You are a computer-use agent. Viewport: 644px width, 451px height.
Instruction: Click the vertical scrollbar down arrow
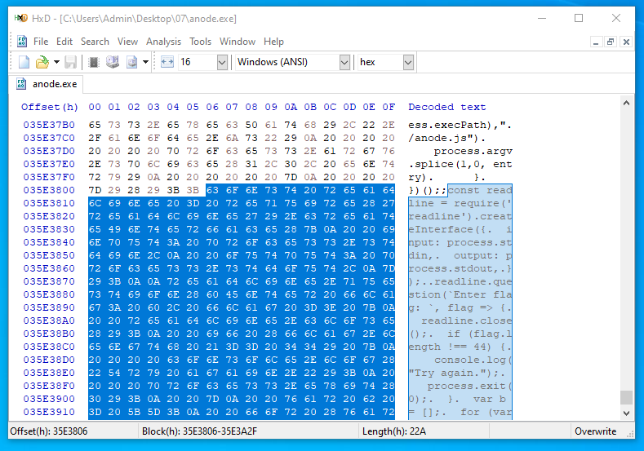coord(626,413)
